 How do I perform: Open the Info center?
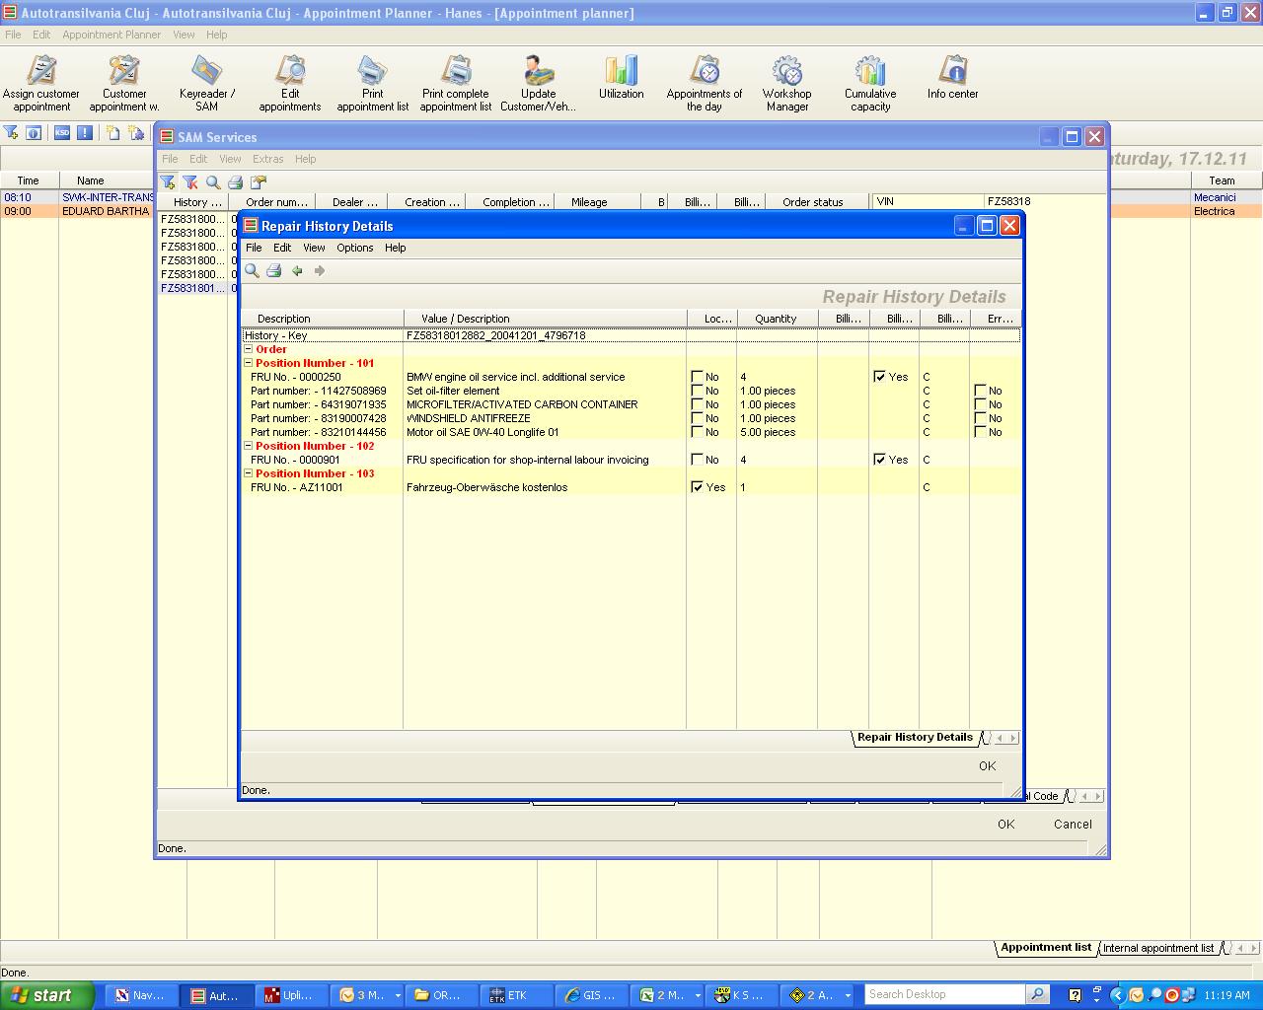953,77
